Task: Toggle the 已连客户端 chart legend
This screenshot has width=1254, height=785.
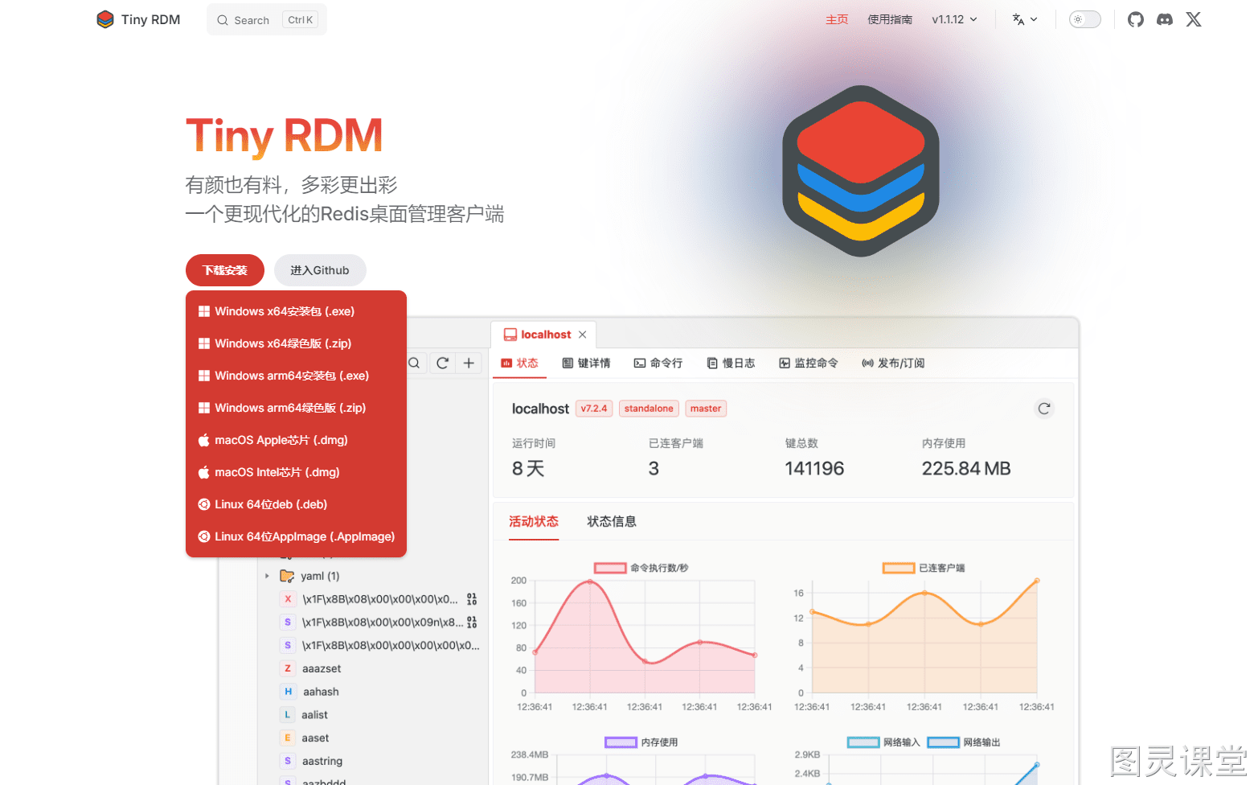Action: coord(923,568)
